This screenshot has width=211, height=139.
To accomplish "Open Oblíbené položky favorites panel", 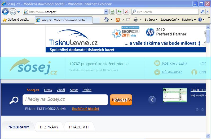I will [16, 20].
